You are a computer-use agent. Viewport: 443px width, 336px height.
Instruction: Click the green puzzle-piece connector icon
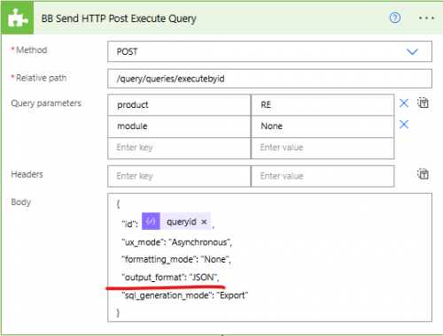tap(17, 19)
